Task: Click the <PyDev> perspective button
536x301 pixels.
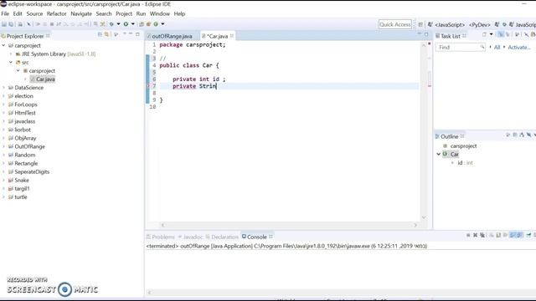Action: tap(480, 24)
